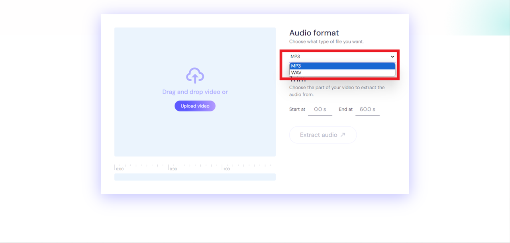Click the cloud upload icon

(195, 75)
